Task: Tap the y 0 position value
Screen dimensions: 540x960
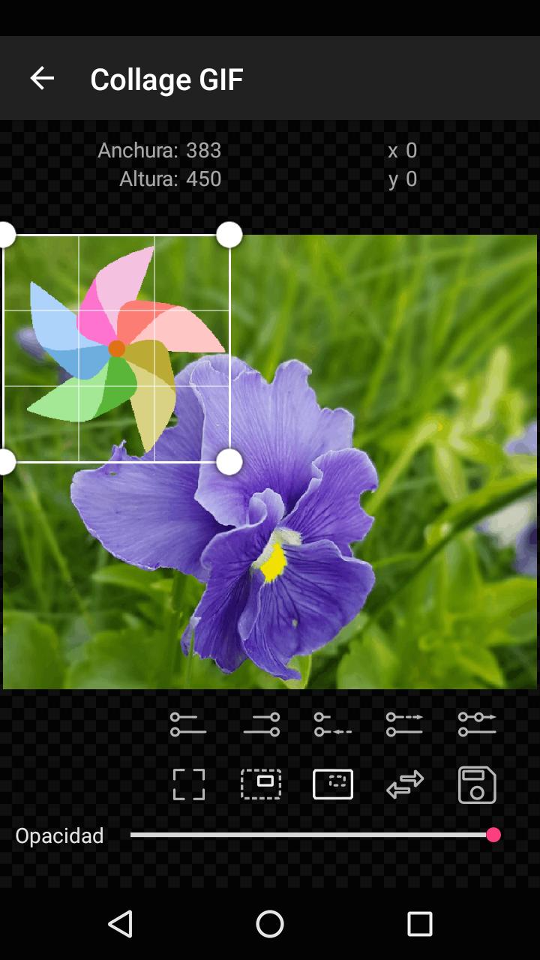Action: (x=403, y=179)
